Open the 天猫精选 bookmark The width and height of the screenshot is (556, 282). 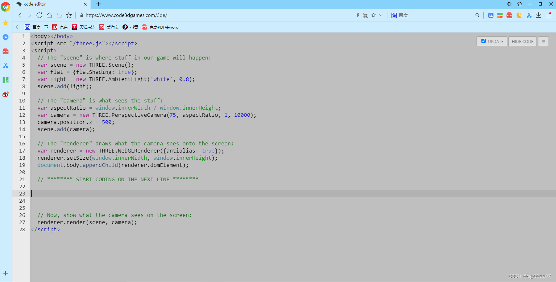click(83, 27)
